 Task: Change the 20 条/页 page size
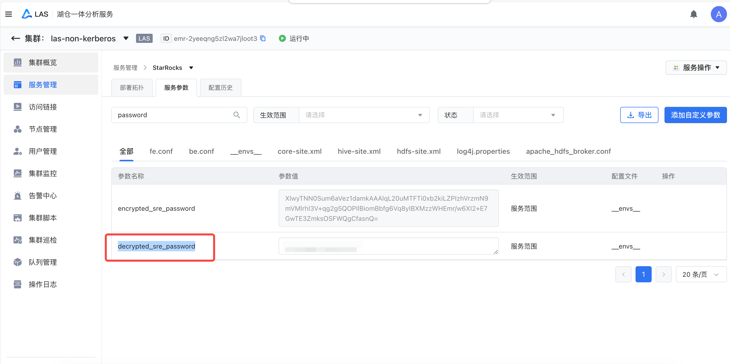click(701, 274)
